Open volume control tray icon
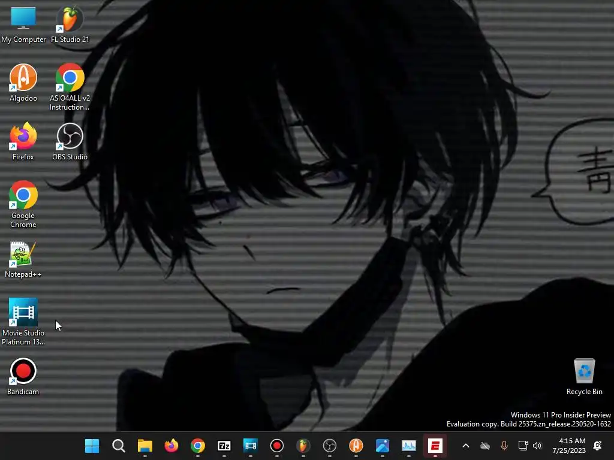The height and width of the screenshot is (460, 614). pyautogui.click(x=537, y=446)
